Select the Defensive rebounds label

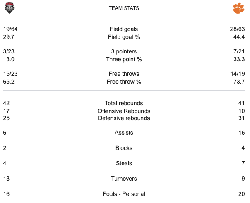(x=124, y=118)
